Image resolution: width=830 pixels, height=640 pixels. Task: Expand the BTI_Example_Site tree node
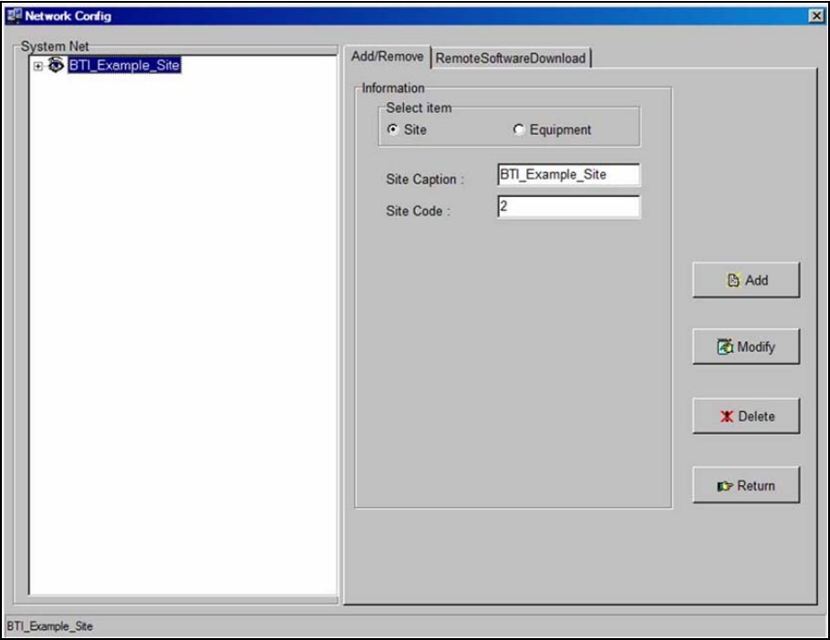(x=38, y=67)
